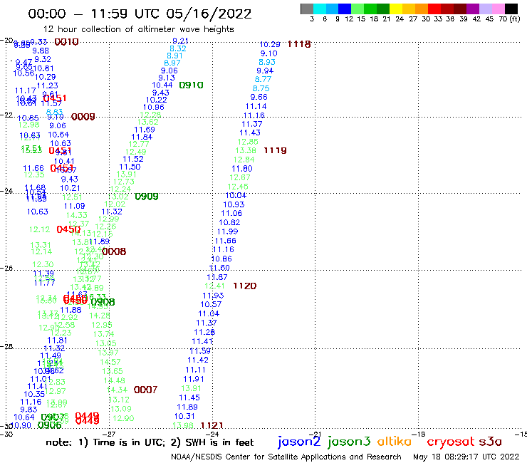Click the wave height value '8.93'

[267, 62]
